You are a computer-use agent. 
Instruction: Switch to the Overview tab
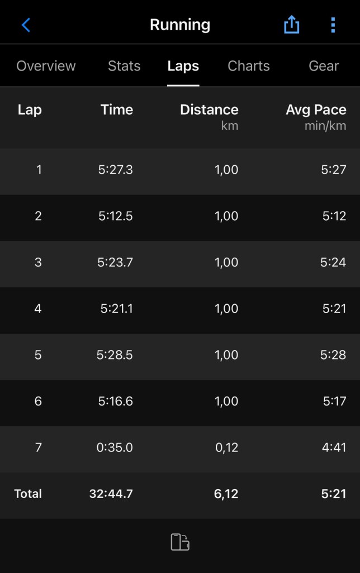46,66
